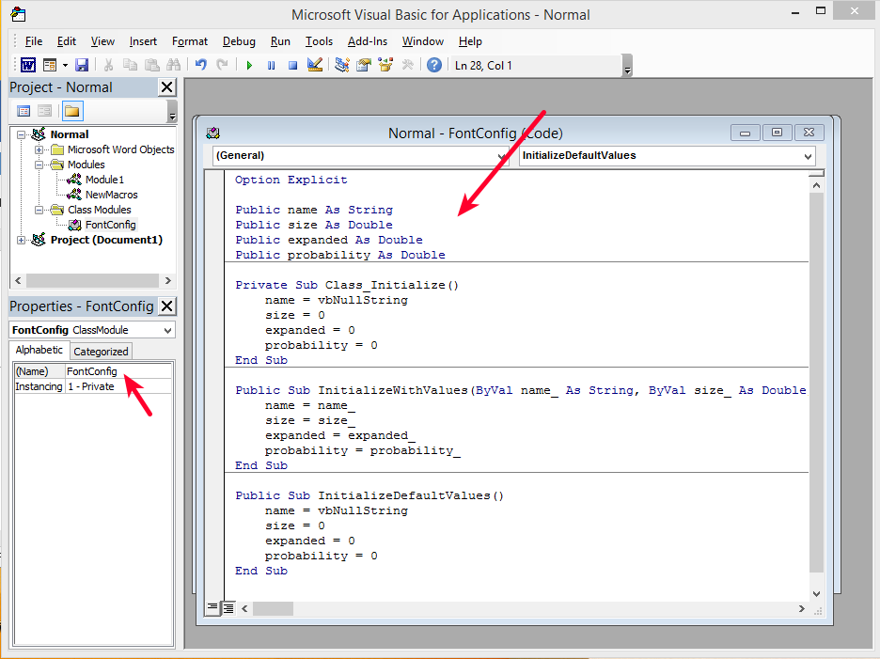Click the Reset stop icon
Image resolution: width=880 pixels, height=659 pixels.
click(292, 65)
